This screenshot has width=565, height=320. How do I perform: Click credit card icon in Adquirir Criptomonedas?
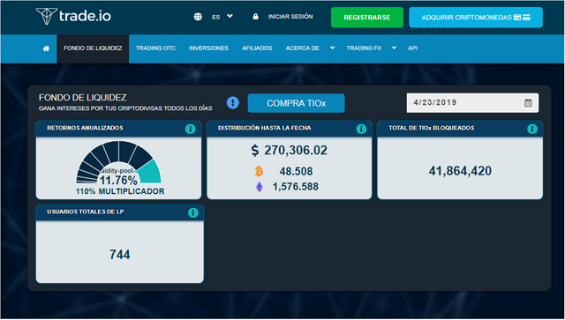(x=522, y=18)
